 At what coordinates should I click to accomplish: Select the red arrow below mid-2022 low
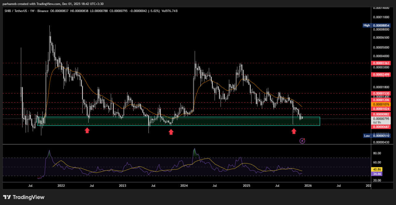[87, 130]
